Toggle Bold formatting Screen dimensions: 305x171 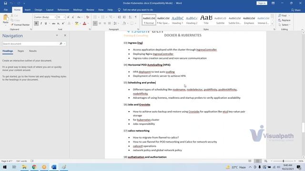(36, 23)
